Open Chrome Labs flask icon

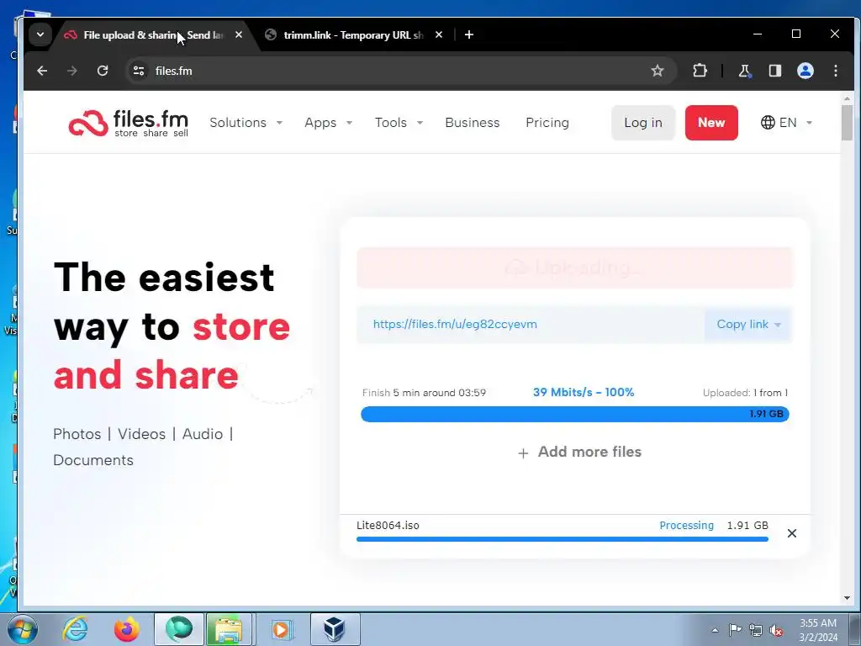[745, 71]
